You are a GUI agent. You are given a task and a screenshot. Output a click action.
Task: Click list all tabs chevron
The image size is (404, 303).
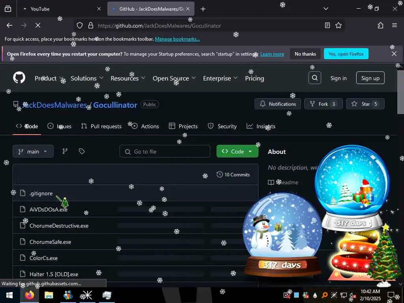coord(325,9)
